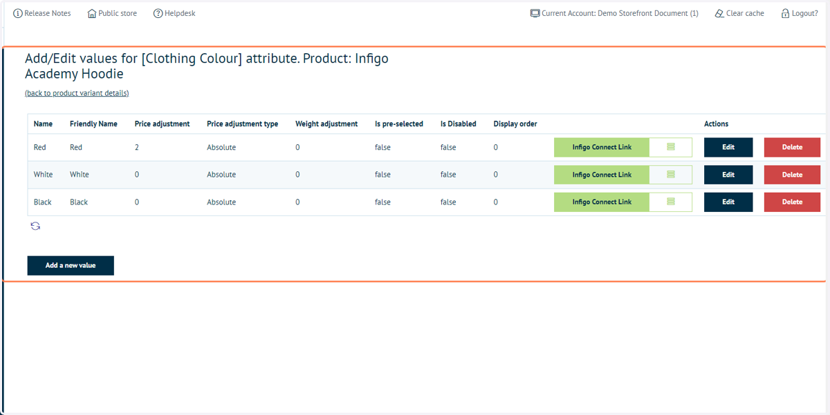Go back to product variant details

coord(77,93)
